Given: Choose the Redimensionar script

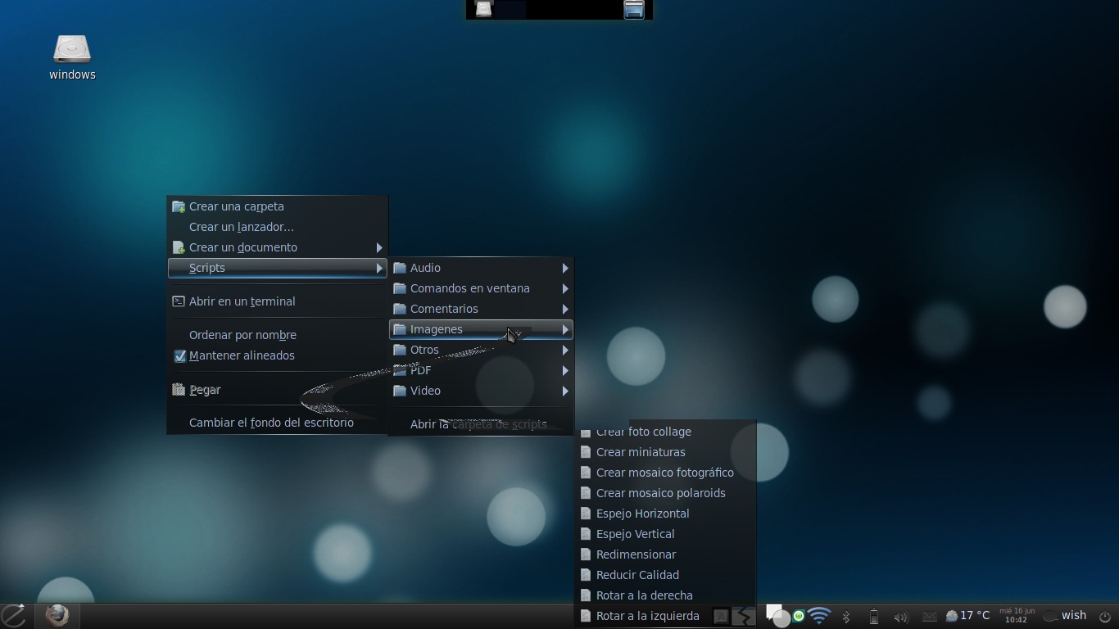Looking at the screenshot, I should click(665, 554).
